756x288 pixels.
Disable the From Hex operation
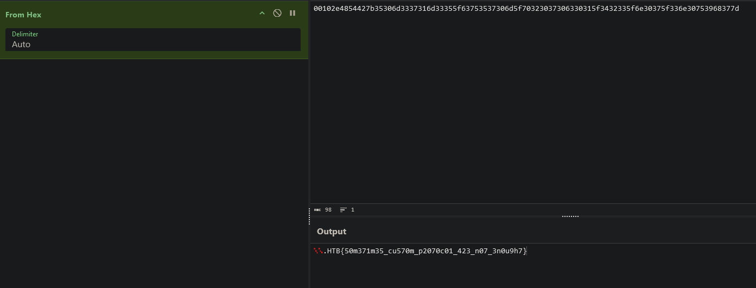(x=277, y=13)
